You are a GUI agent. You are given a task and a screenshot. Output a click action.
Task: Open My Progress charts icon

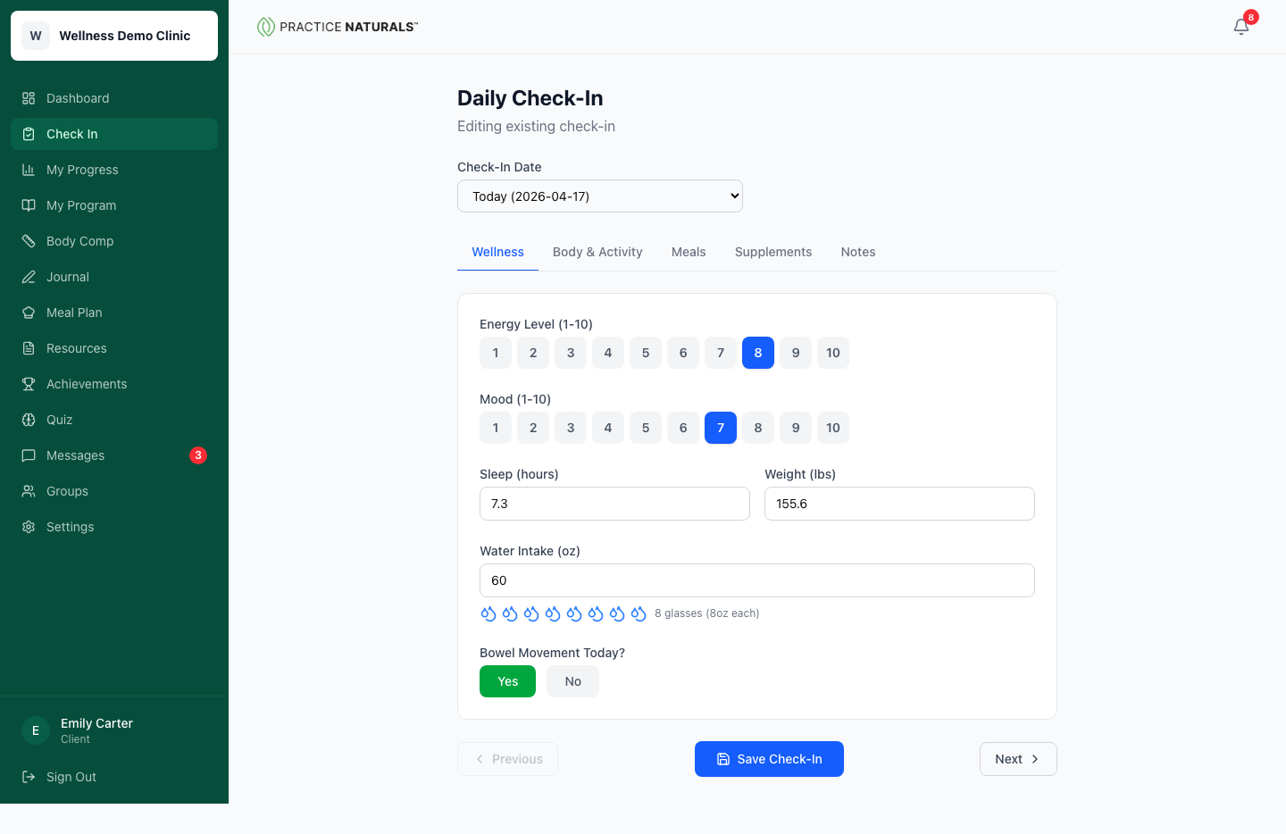(x=28, y=169)
